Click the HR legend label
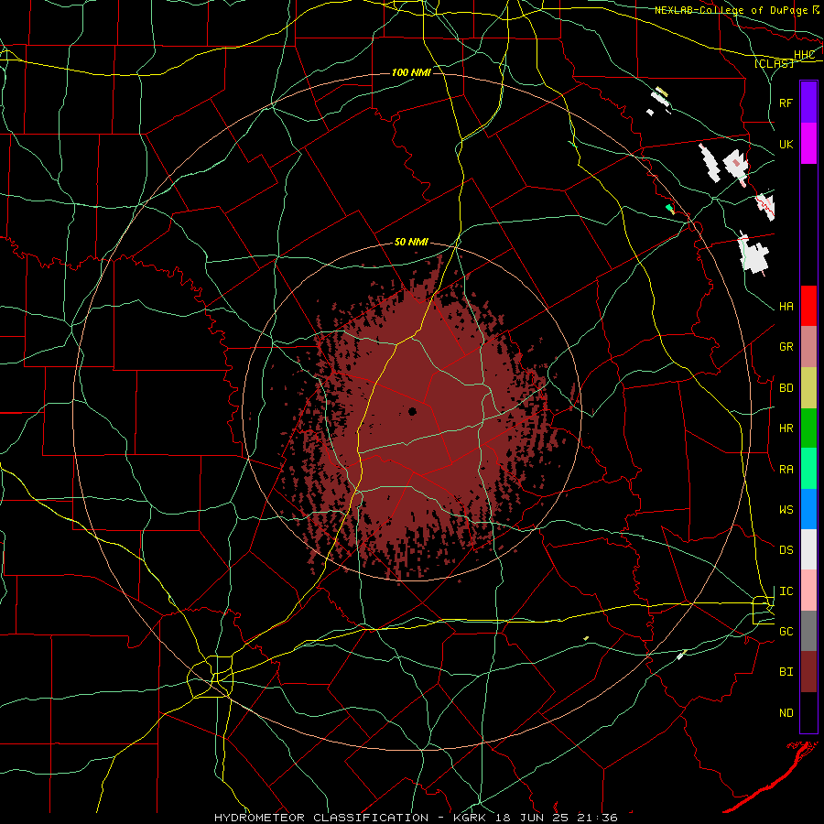 click(786, 428)
